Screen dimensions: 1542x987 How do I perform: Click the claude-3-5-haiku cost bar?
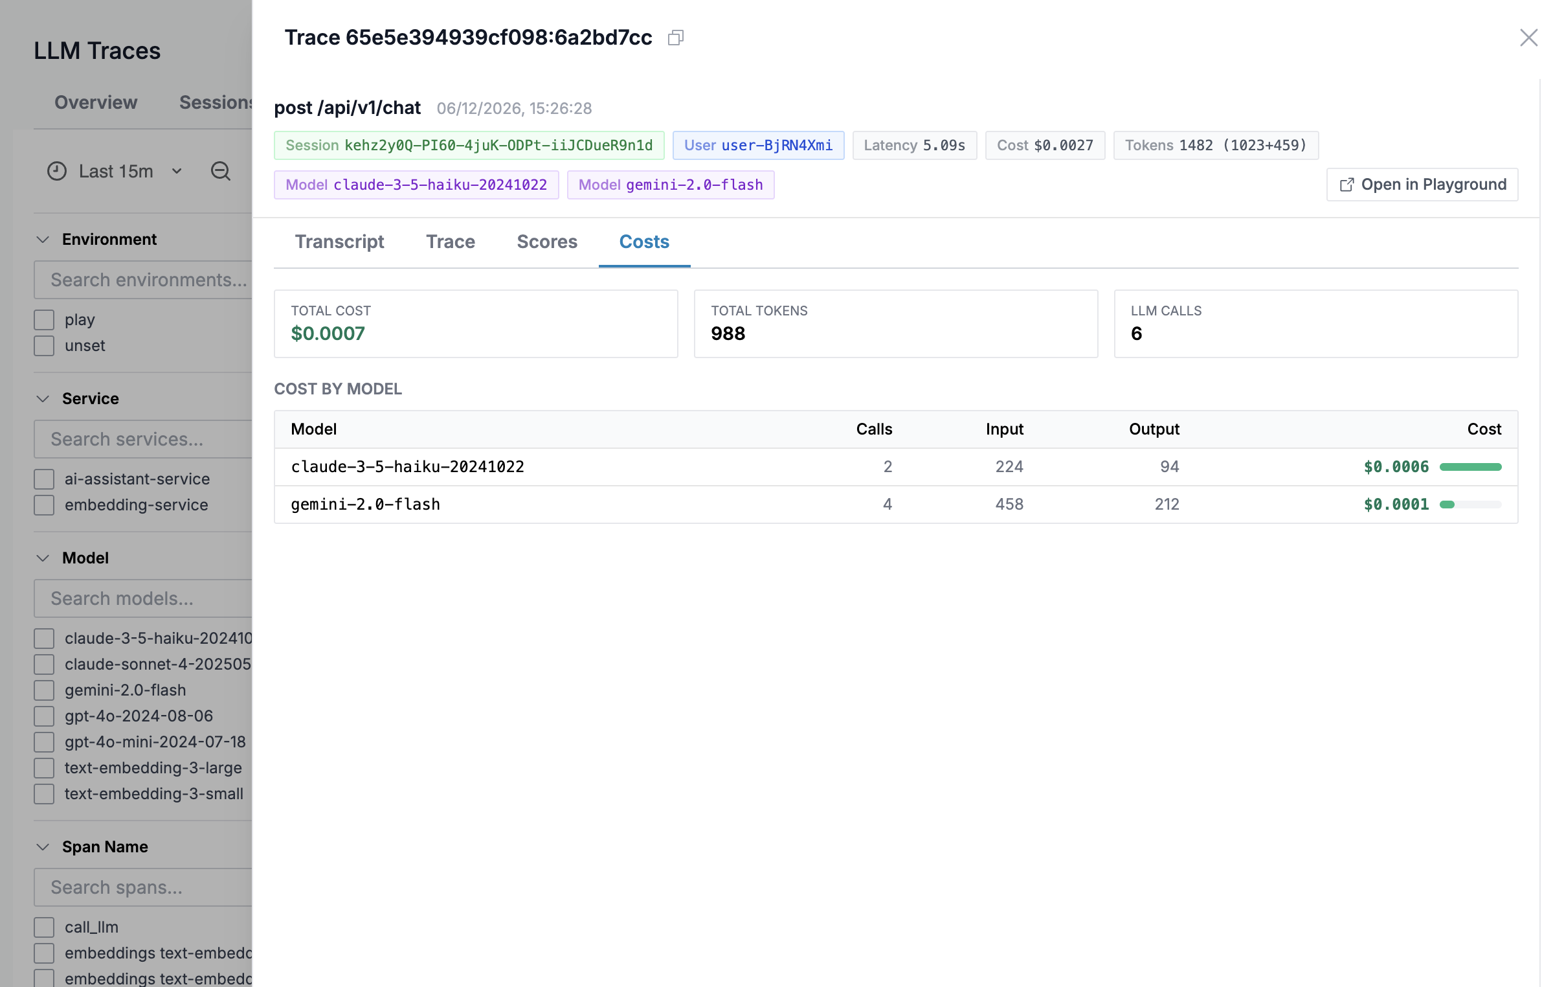coord(1470,467)
